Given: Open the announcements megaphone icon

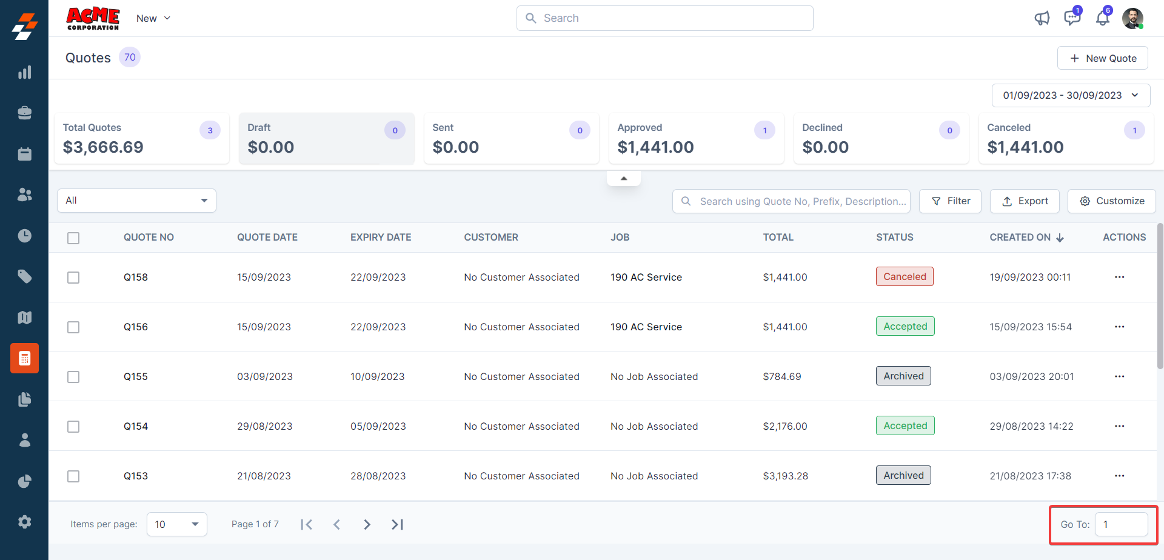Looking at the screenshot, I should tap(1042, 18).
